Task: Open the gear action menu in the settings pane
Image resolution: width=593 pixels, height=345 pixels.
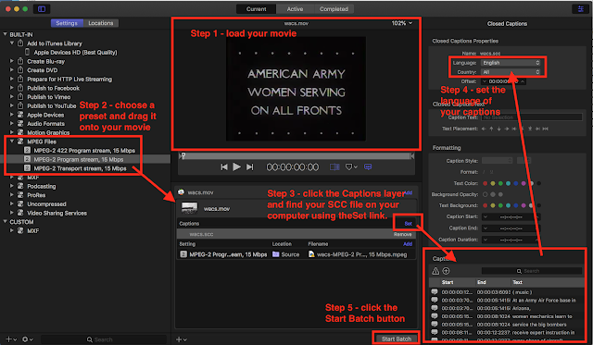Action: pyautogui.click(x=27, y=339)
